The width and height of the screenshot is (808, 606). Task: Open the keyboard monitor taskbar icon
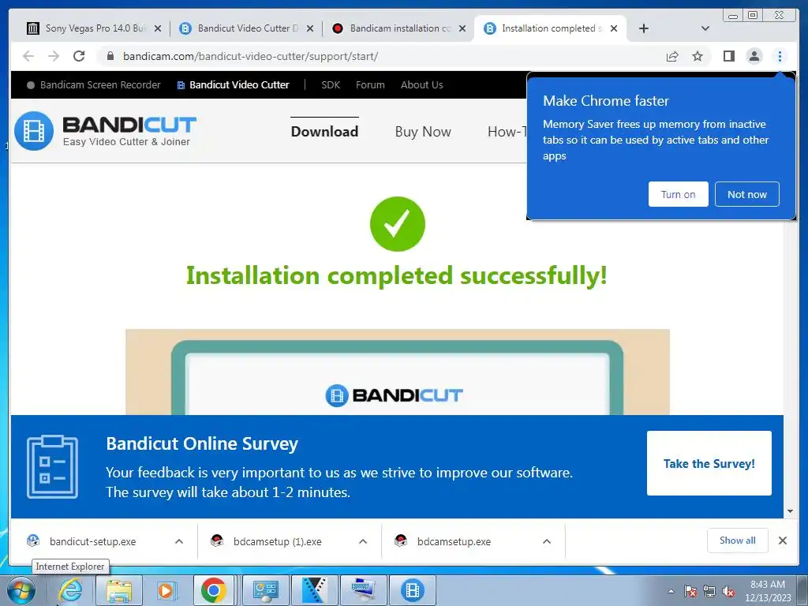(x=363, y=590)
